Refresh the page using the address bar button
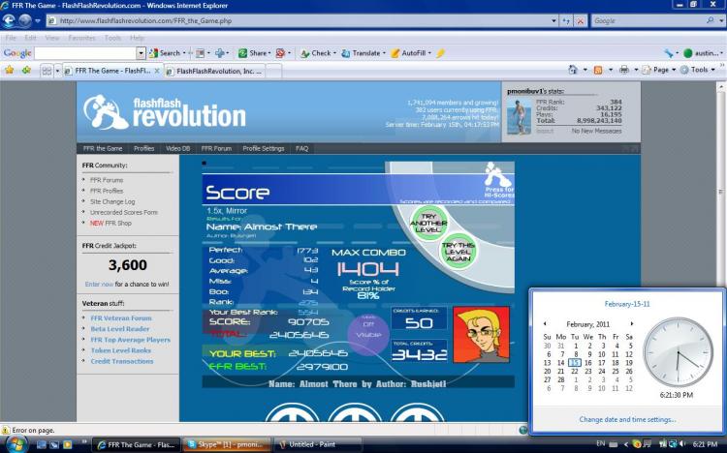 click(x=566, y=21)
